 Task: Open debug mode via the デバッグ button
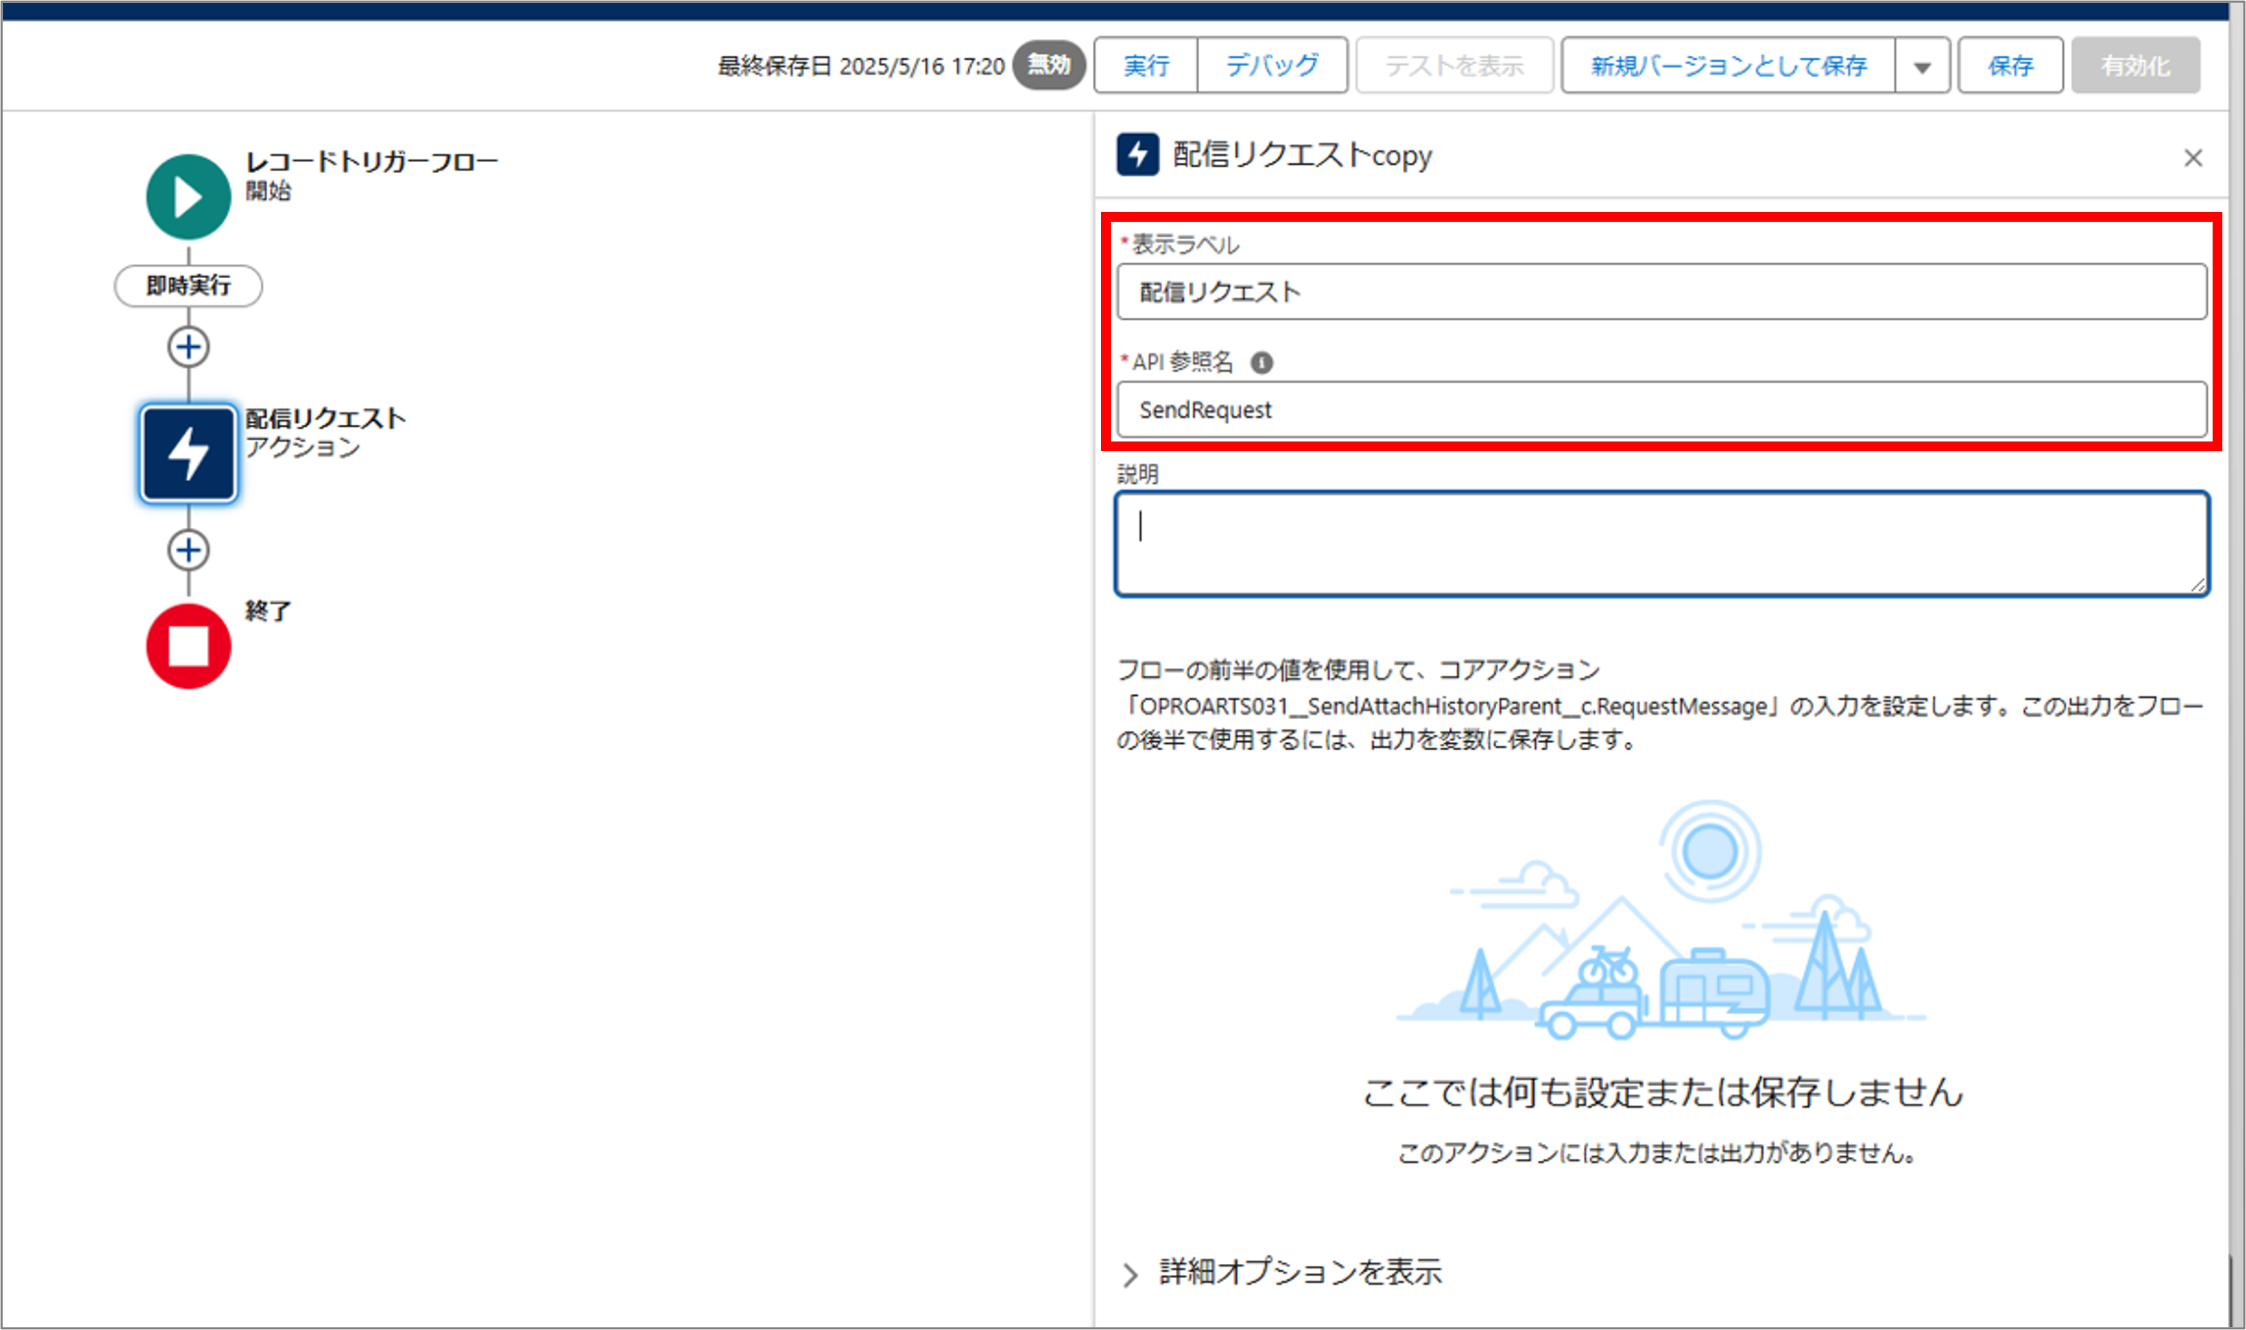pyautogui.click(x=1272, y=65)
